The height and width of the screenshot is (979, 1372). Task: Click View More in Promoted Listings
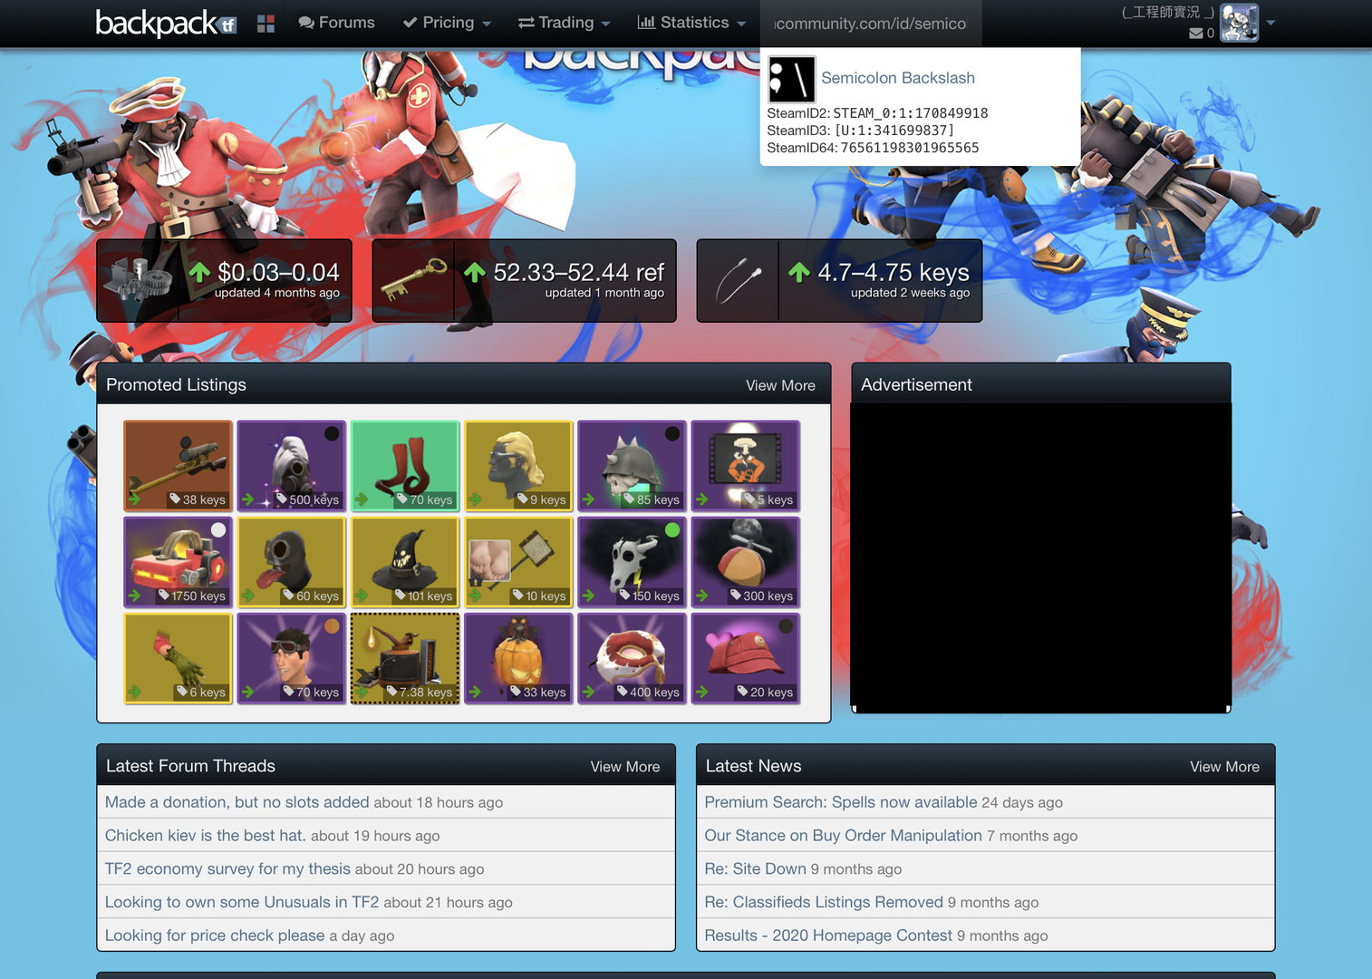pyautogui.click(x=779, y=385)
